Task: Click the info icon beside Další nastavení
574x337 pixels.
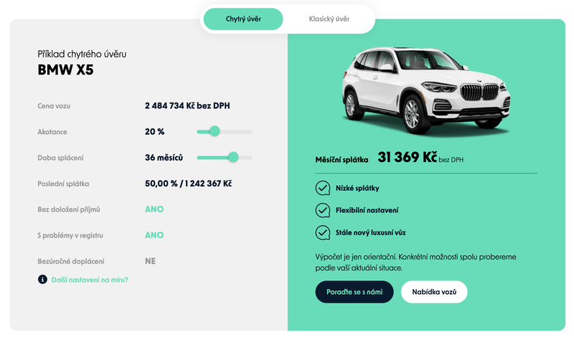Action: point(42,279)
